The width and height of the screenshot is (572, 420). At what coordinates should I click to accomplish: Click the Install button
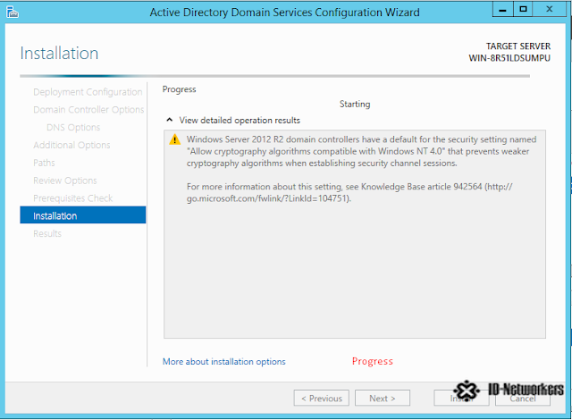(x=461, y=399)
